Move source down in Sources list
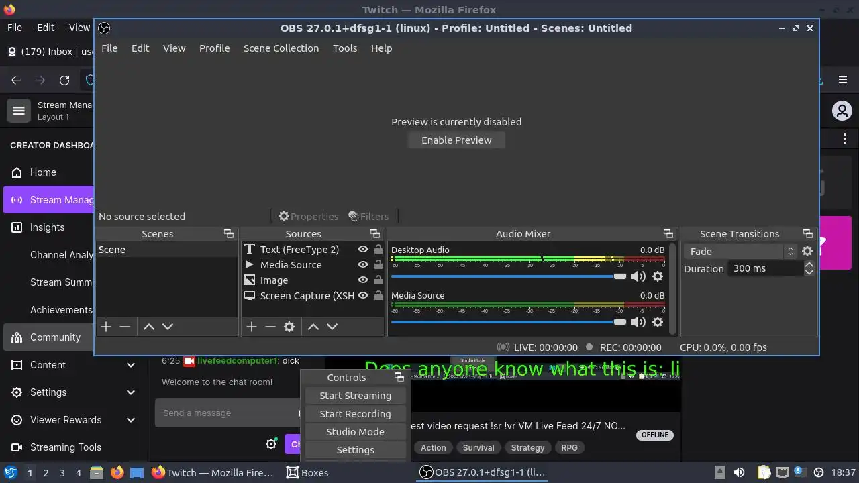The image size is (859, 483). click(x=332, y=327)
